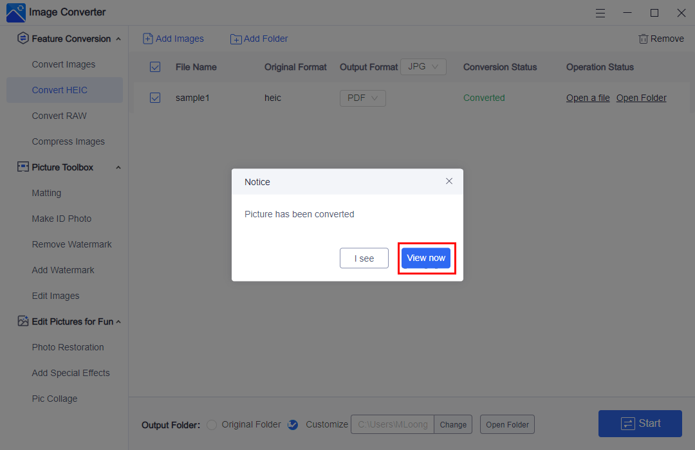695x450 pixels.
Task: Uncheck the sample1 row checkbox
Action: pyautogui.click(x=155, y=98)
